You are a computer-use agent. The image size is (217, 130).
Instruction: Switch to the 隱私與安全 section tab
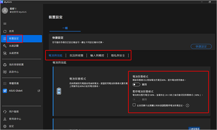pyautogui.click(x=118, y=55)
